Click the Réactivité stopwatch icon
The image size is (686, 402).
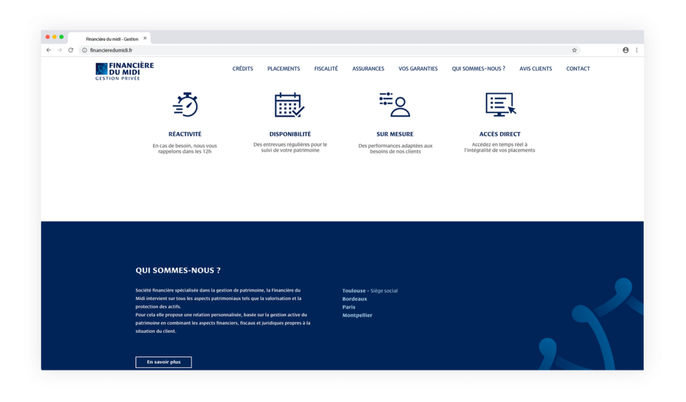pos(186,105)
